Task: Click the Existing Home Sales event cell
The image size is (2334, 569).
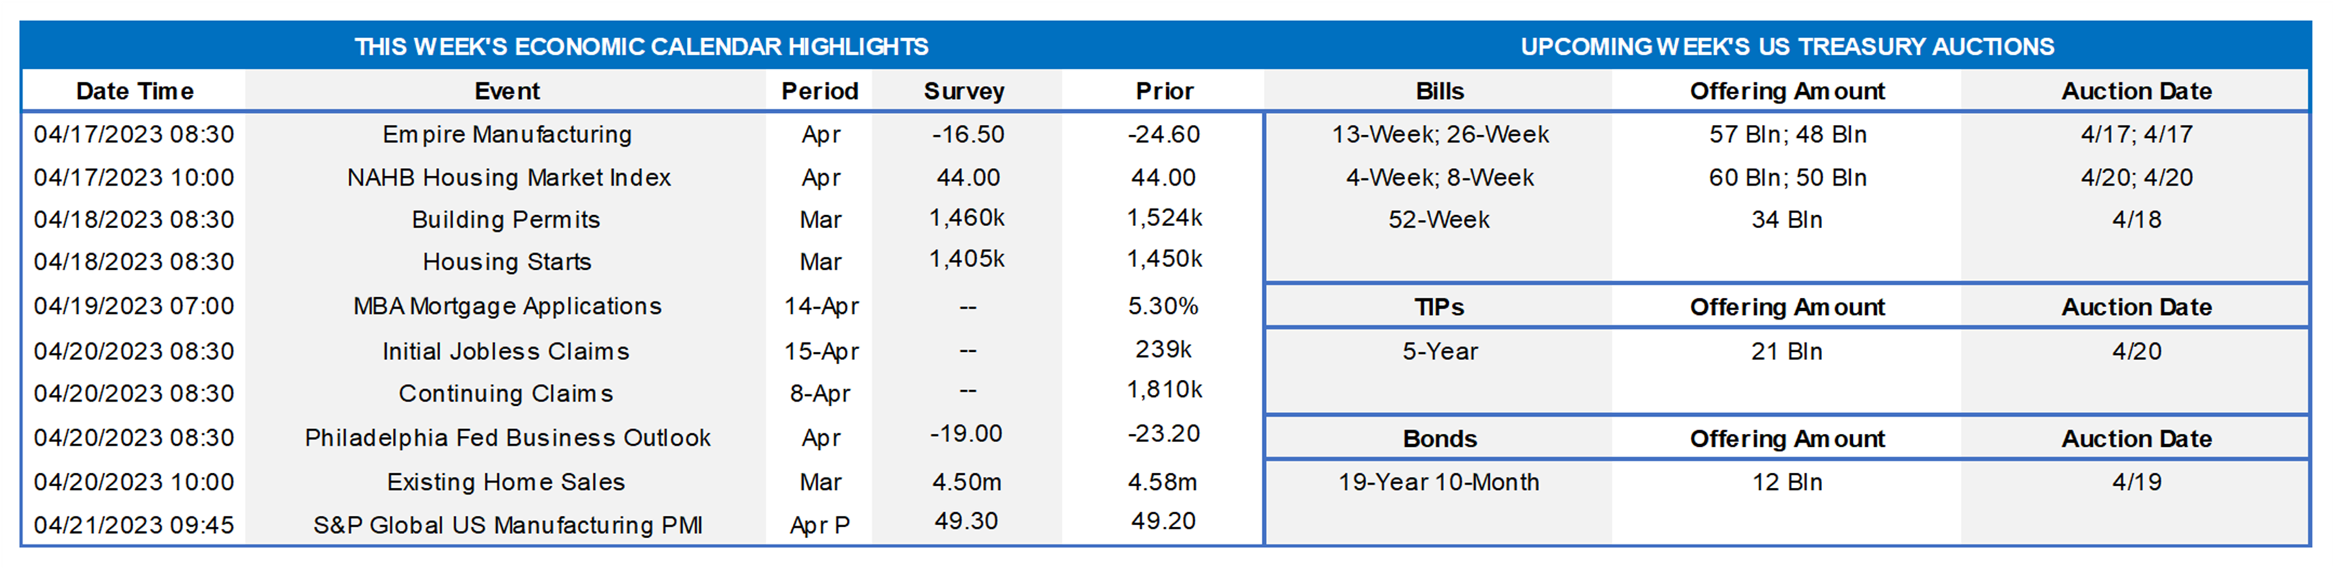Action: [x=506, y=482]
